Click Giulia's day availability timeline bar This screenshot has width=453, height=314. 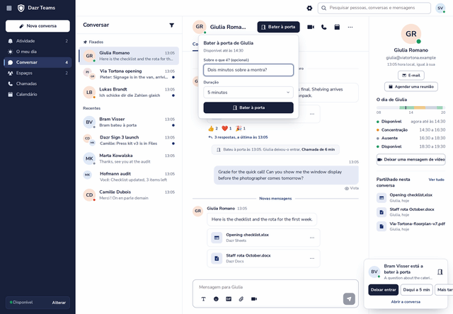pos(411,107)
